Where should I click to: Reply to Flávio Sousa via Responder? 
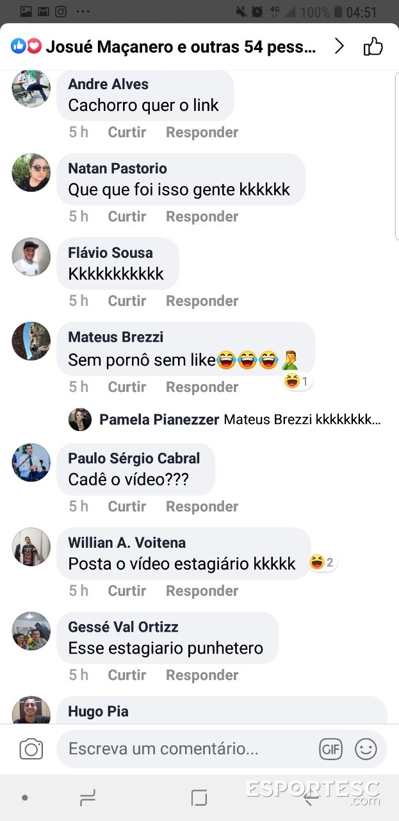click(x=202, y=301)
